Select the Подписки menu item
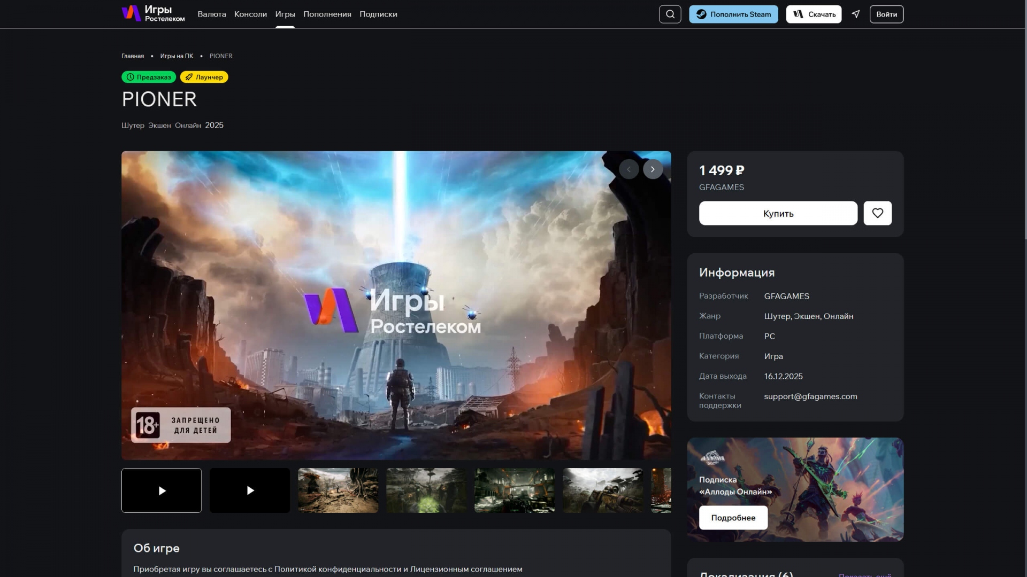Screen dimensions: 1027x577 [x=378, y=14]
